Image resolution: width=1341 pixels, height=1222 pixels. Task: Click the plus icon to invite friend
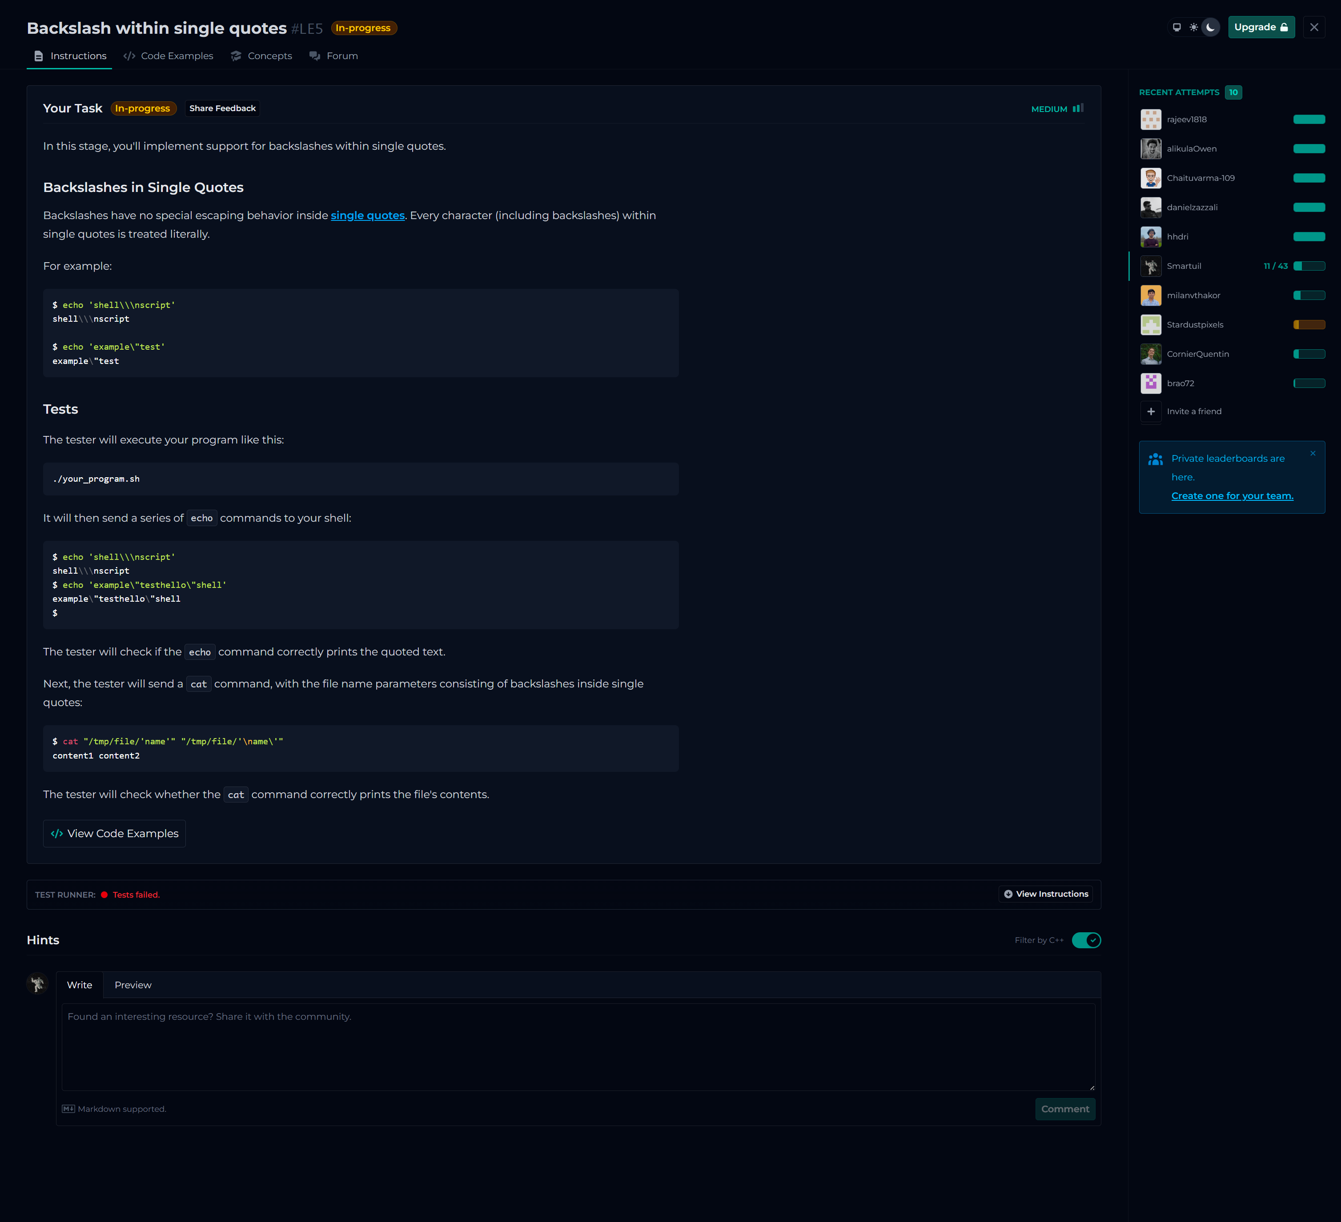click(x=1151, y=411)
